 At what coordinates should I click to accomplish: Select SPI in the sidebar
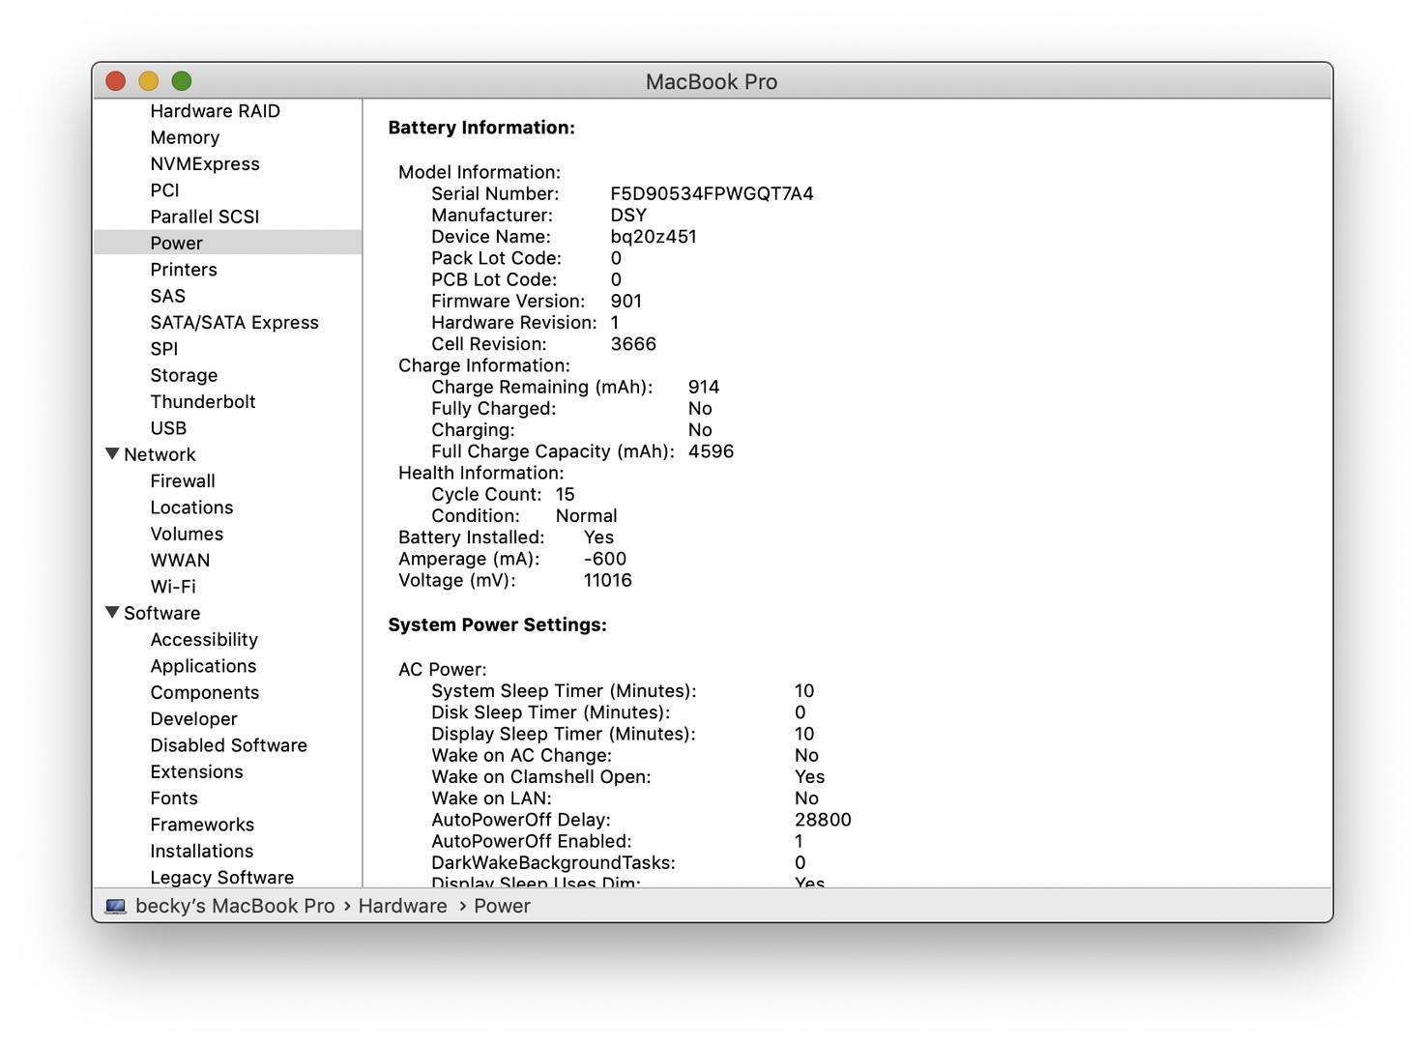[164, 349]
